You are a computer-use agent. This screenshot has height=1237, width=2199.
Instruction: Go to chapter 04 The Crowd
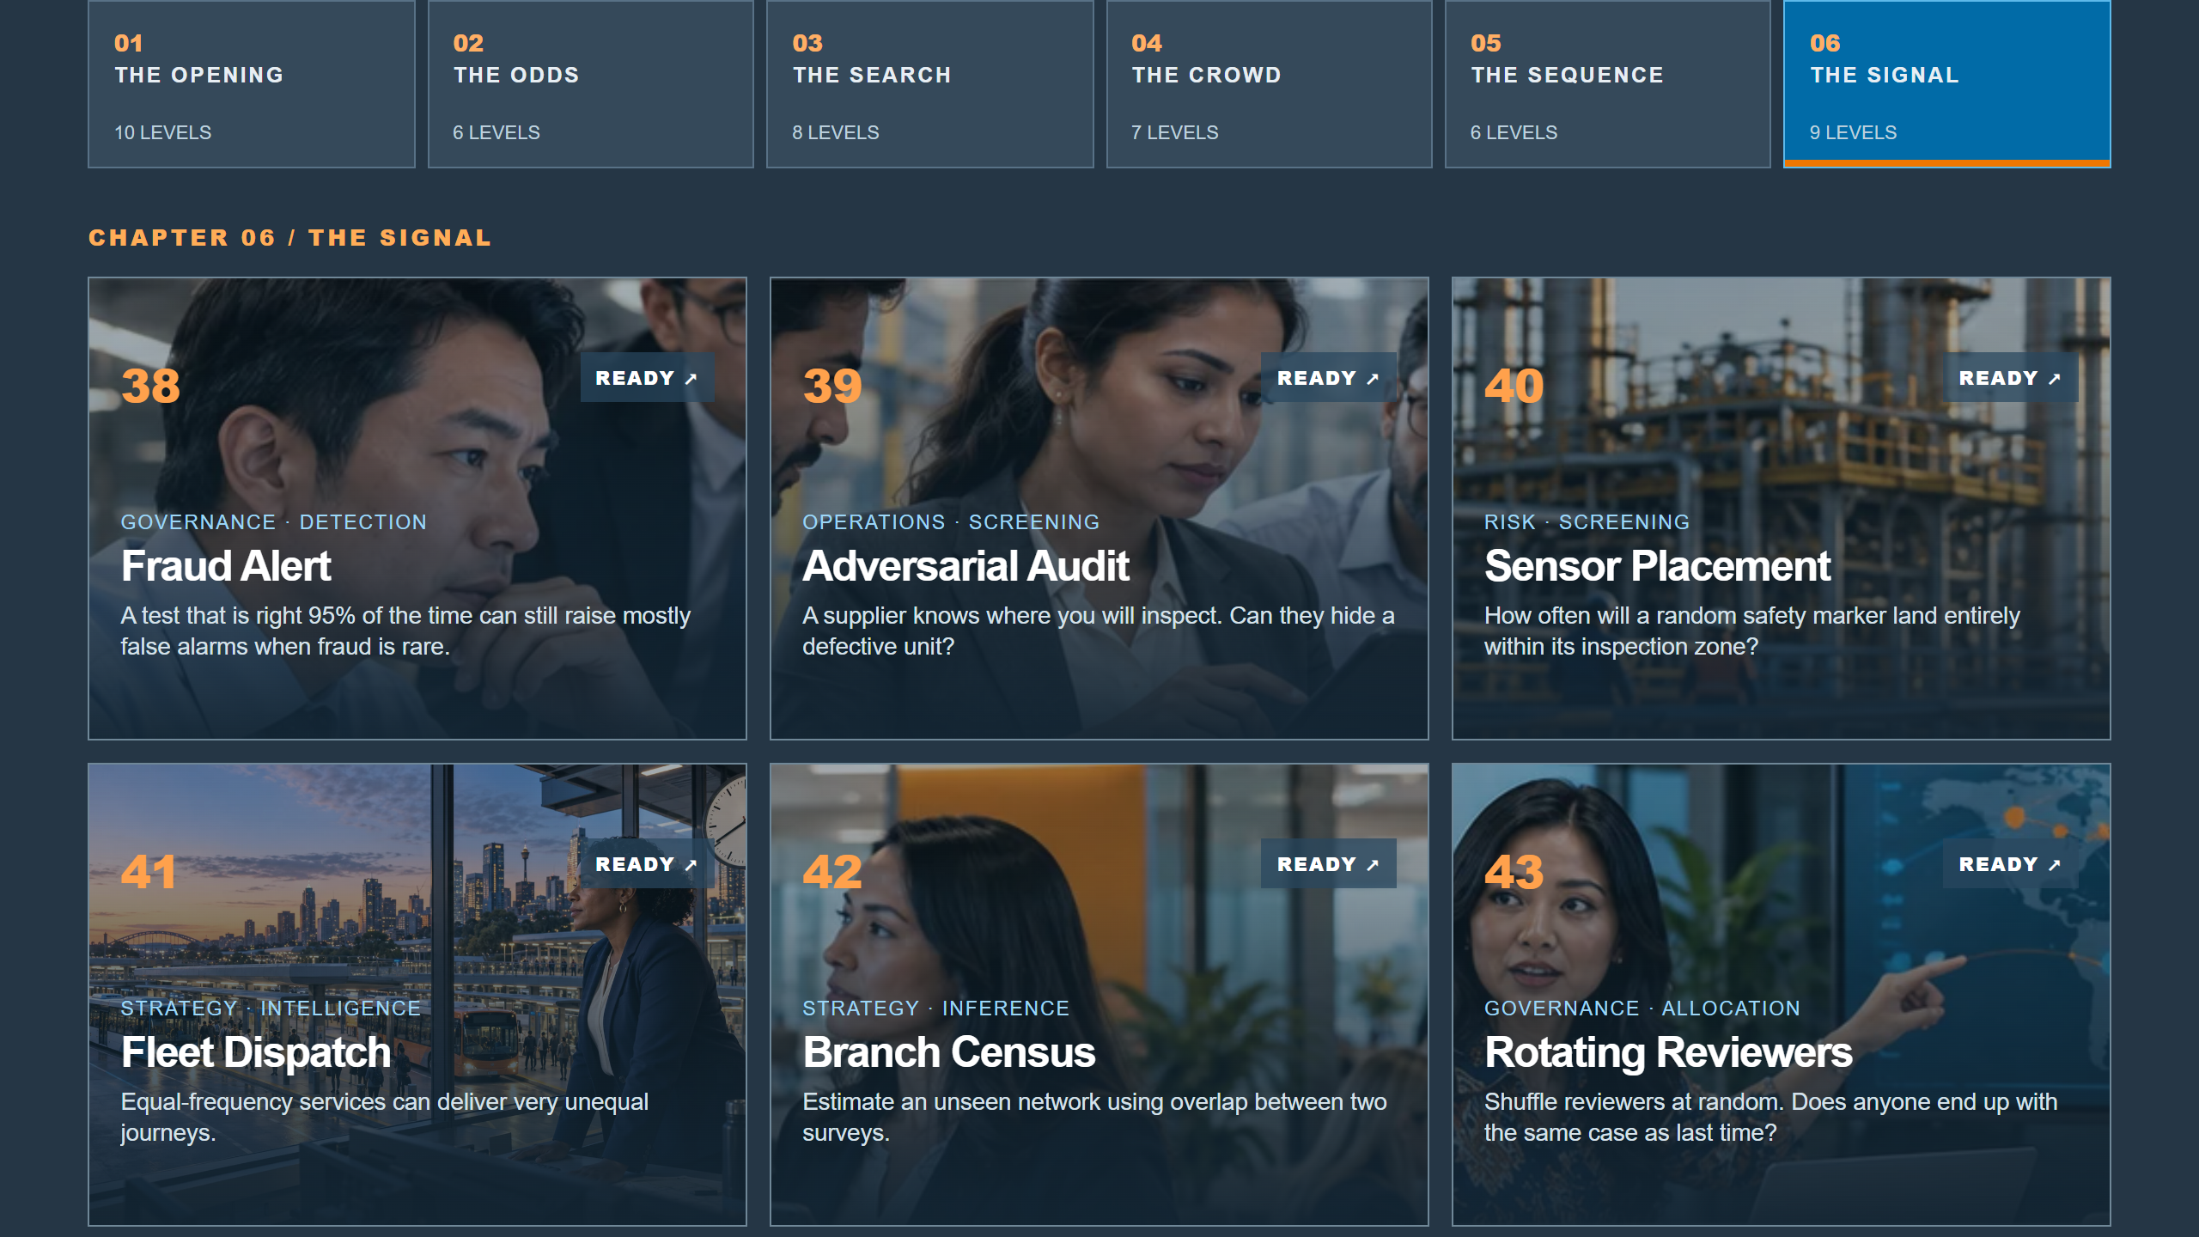point(1269,84)
